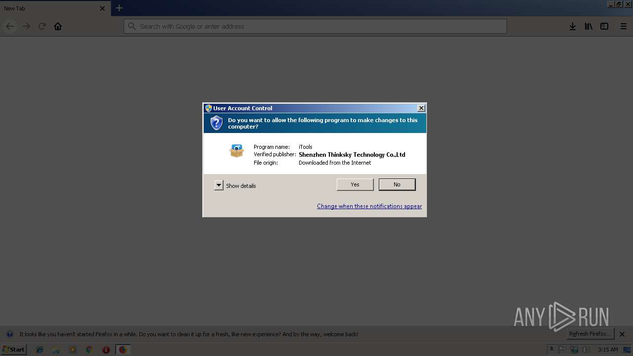This screenshot has width=633, height=356.
Task: Show hidden tray icons arrow
Action: click(551, 349)
